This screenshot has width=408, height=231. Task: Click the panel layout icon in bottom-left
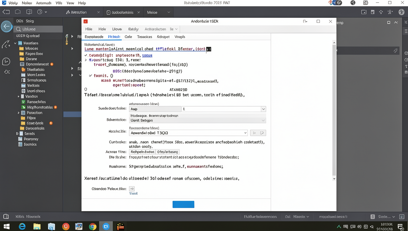coord(6,216)
